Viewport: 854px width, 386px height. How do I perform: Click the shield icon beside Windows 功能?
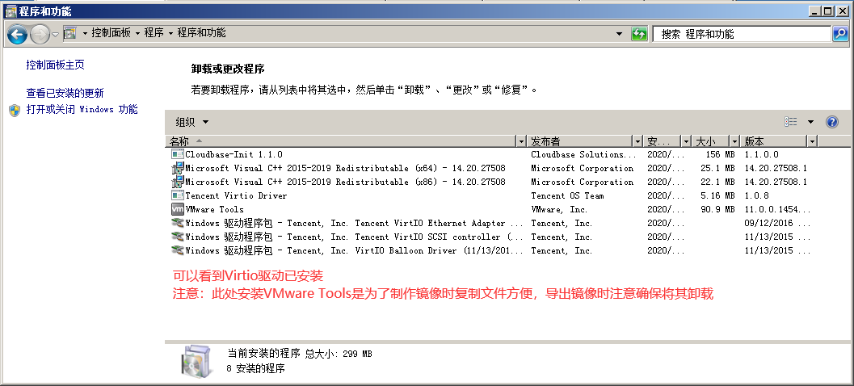pos(15,111)
